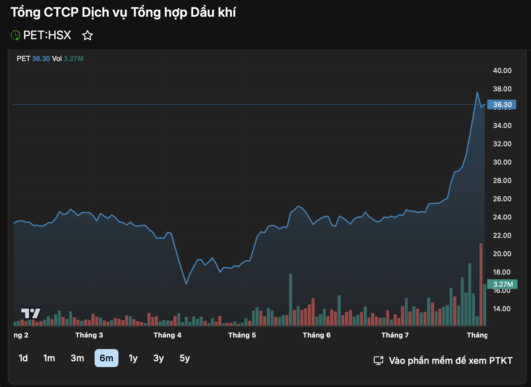This screenshot has width=531, height=387.
Task: Click the green delayed-data clock icon
Action: coord(15,35)
